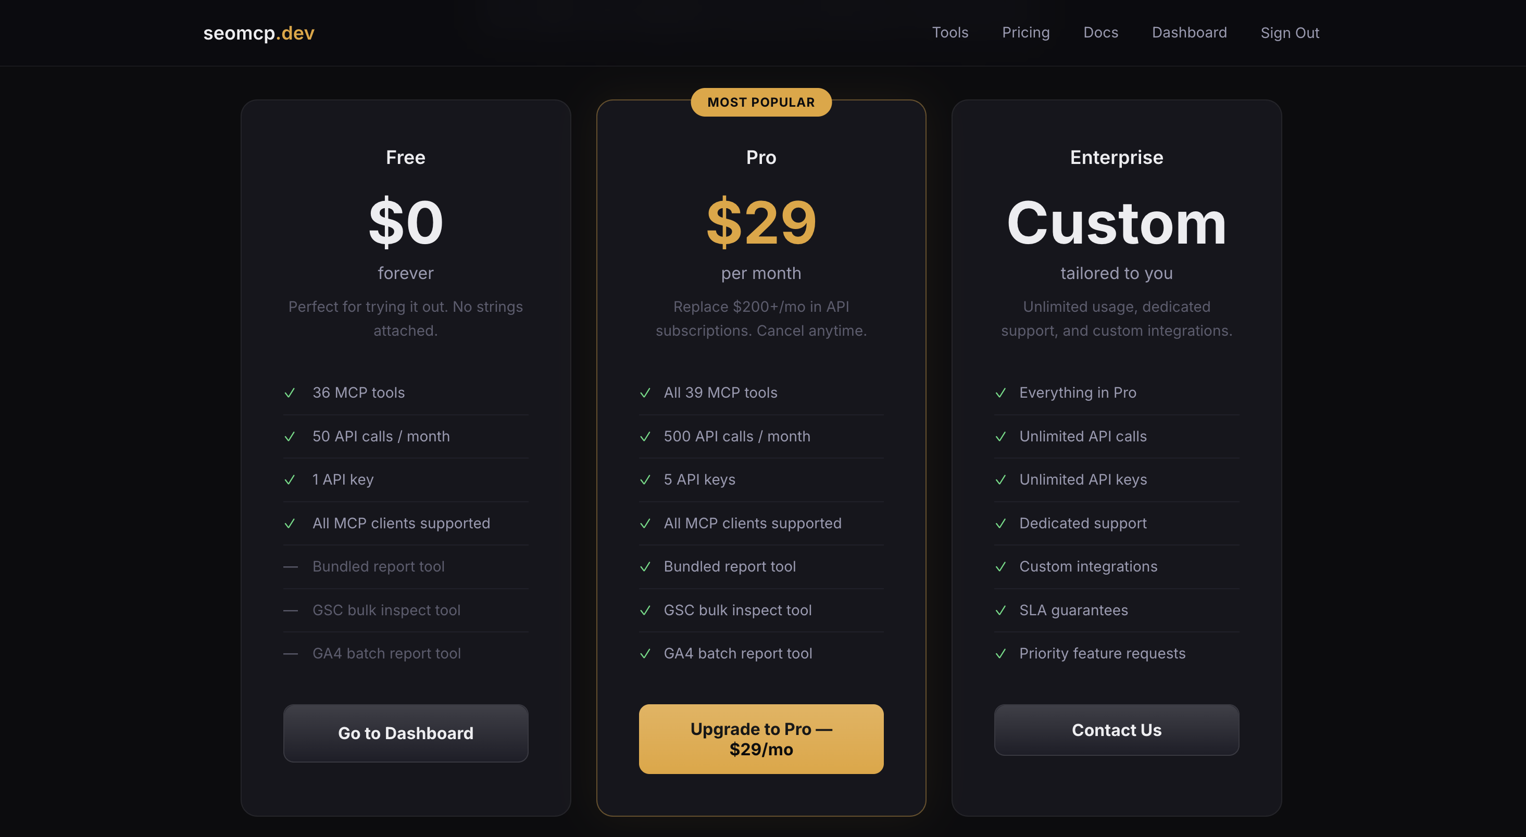Screen dimensions: 1526x837
Task: Navigate to the Dashboard from the top bar
Action: (1189, 33)
